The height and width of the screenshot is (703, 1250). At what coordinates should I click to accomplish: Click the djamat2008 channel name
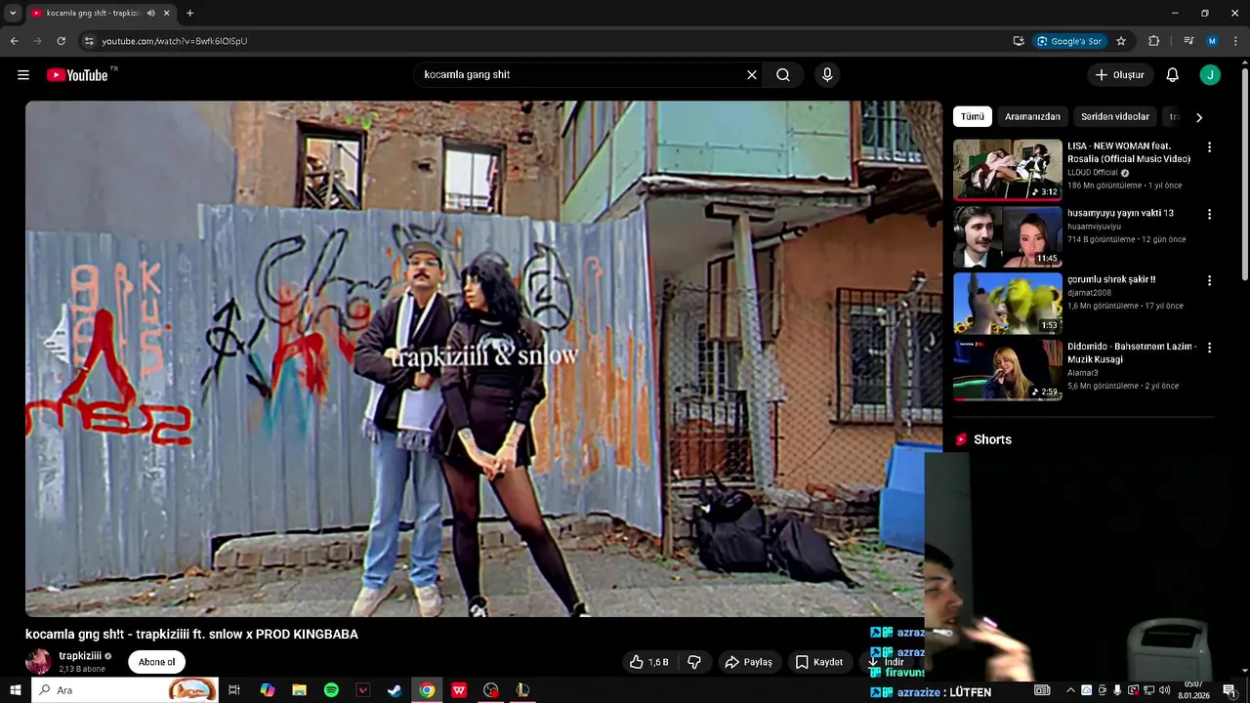point(1089,293)
